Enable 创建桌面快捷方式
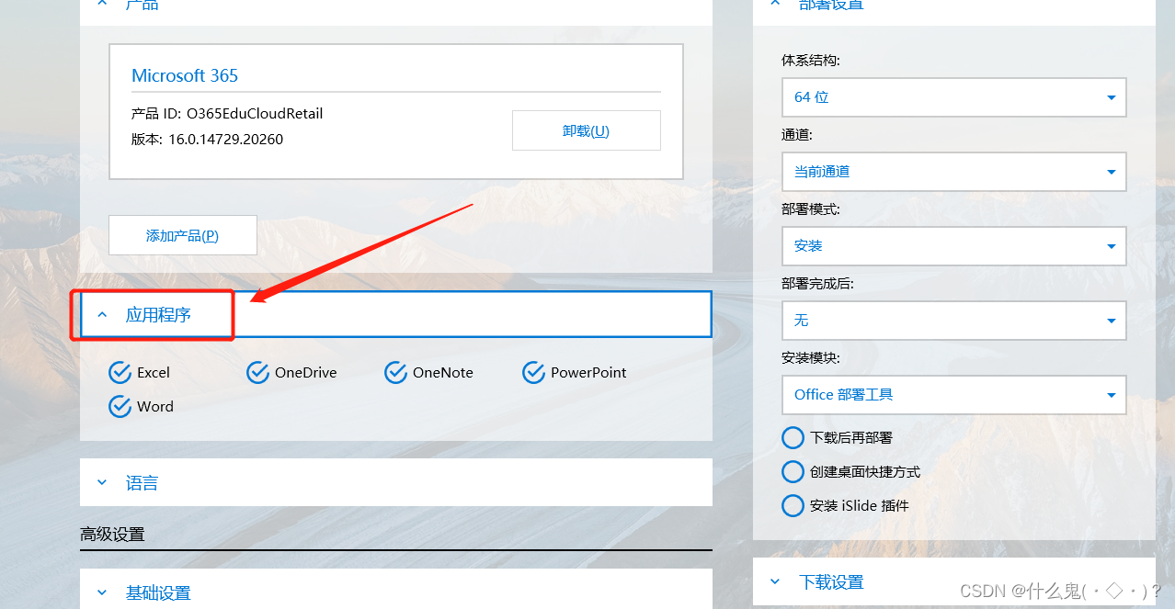This screenshot has width=1175, height=609. pos(793,471)
